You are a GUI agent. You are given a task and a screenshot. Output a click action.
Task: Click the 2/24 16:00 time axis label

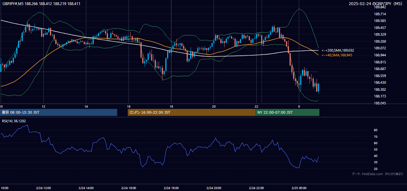click(x=129, y=188)
